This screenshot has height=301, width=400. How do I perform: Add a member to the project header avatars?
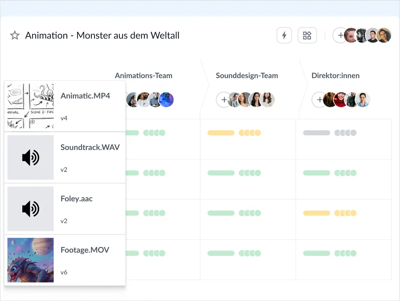pos(340,35)
